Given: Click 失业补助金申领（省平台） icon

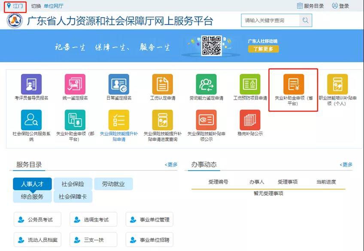Looking at the screenshot, I should 294,85.
